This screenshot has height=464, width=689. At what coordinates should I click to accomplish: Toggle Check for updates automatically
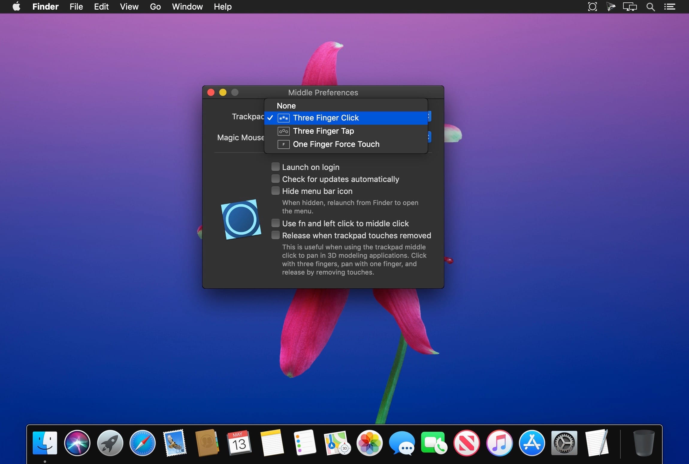[275, 179]
